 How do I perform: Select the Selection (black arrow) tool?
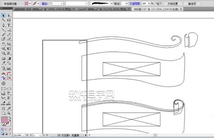3,15
